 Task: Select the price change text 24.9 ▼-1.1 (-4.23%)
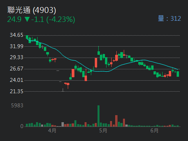pyautogui.click(x=41, y=20)
